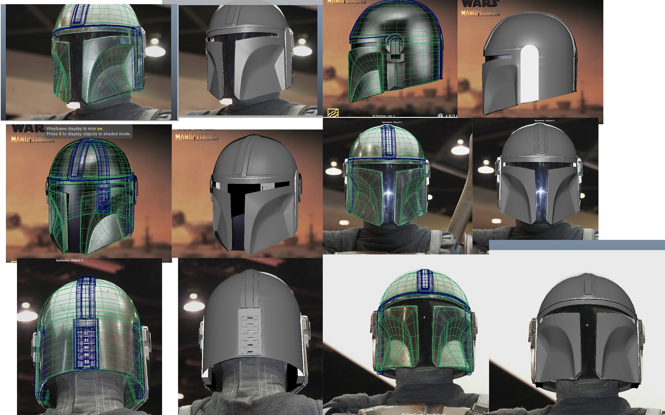665x415 pixels.
Task: Select the gray front-view helmet render
Action: tap(535, 179)
